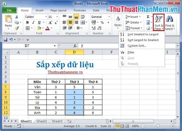Switch to the Page Layout tab
The width and height of the screenshot is (182, 131).
pyautogui.click(x=58, y=10)
